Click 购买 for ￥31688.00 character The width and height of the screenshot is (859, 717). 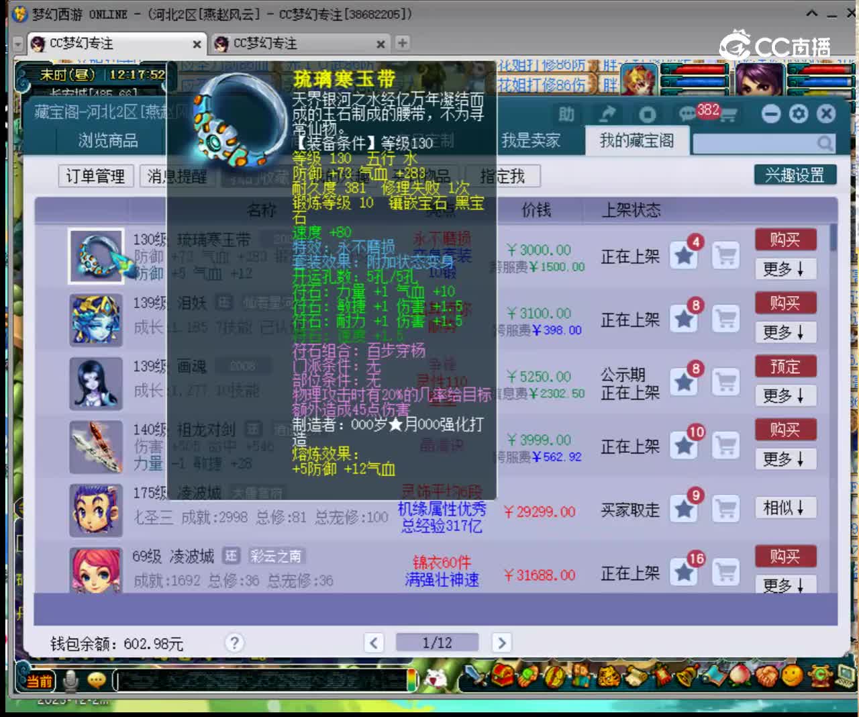pos(785,556)
